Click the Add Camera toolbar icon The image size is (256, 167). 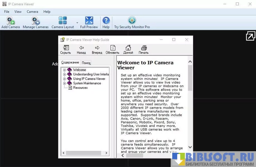point(10,21)
